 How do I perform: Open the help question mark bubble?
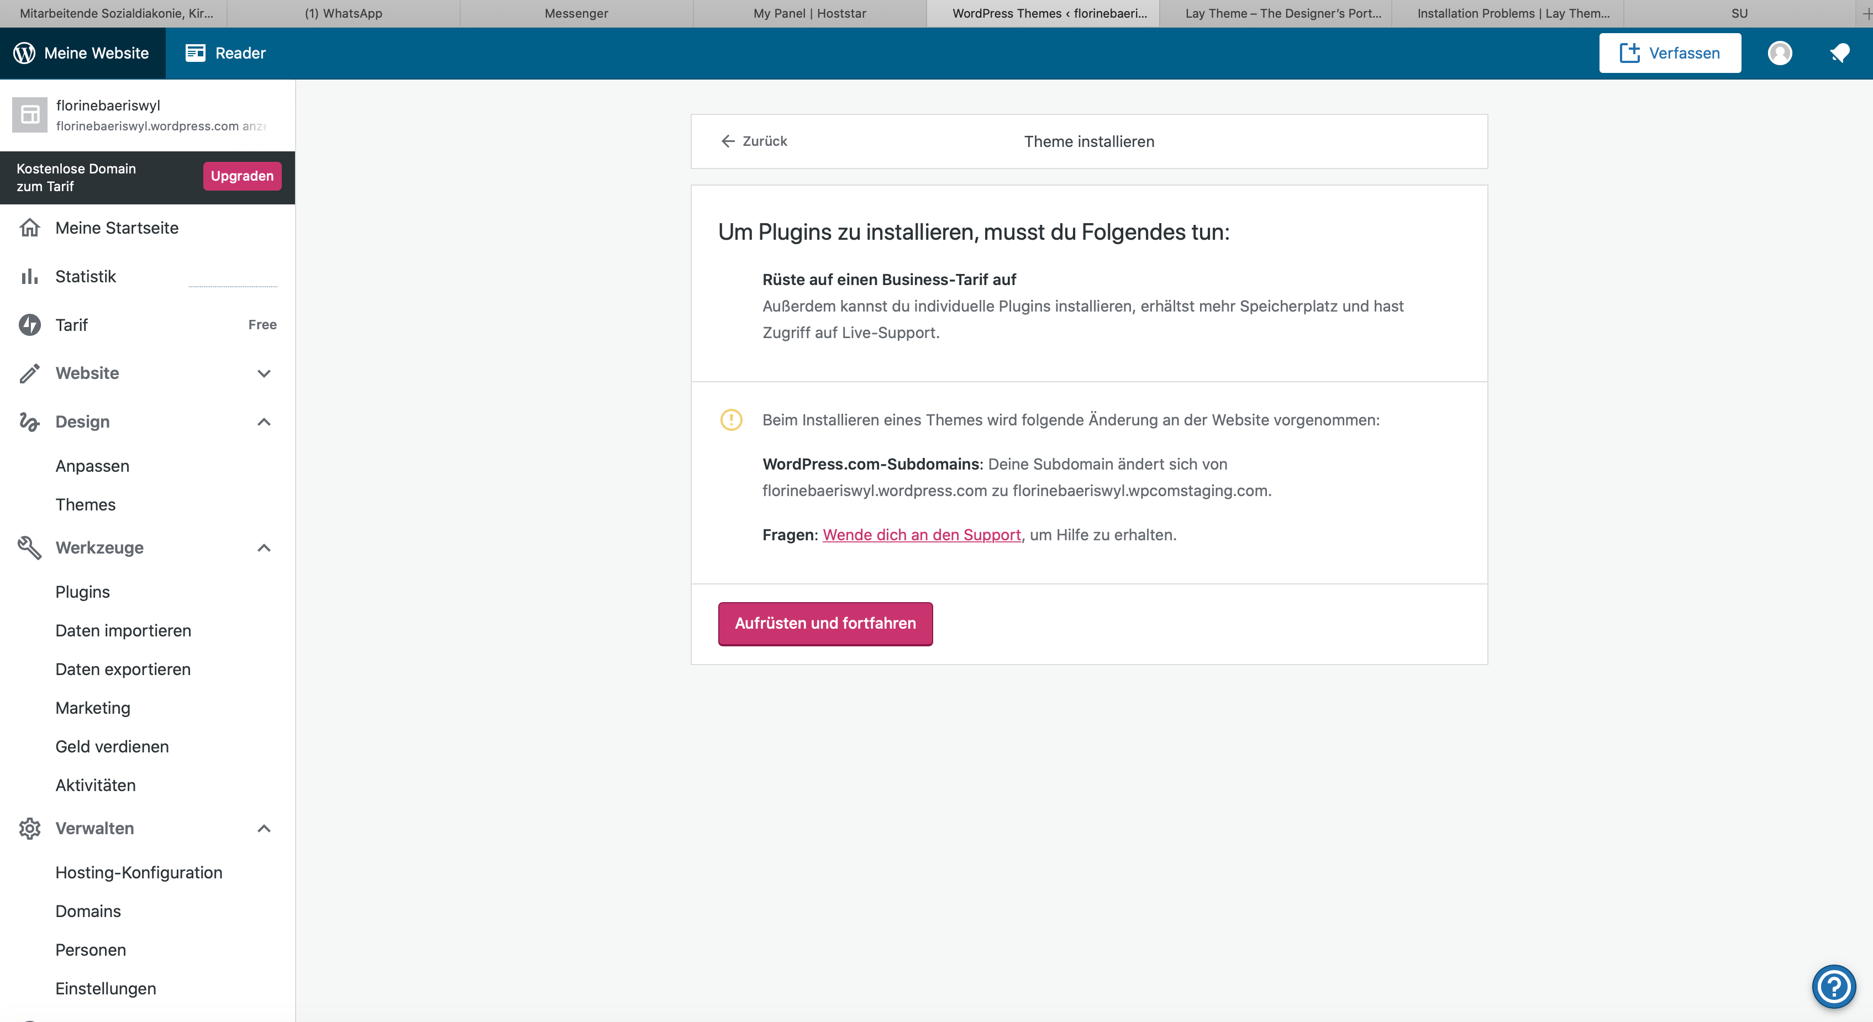pos(1833,987)
